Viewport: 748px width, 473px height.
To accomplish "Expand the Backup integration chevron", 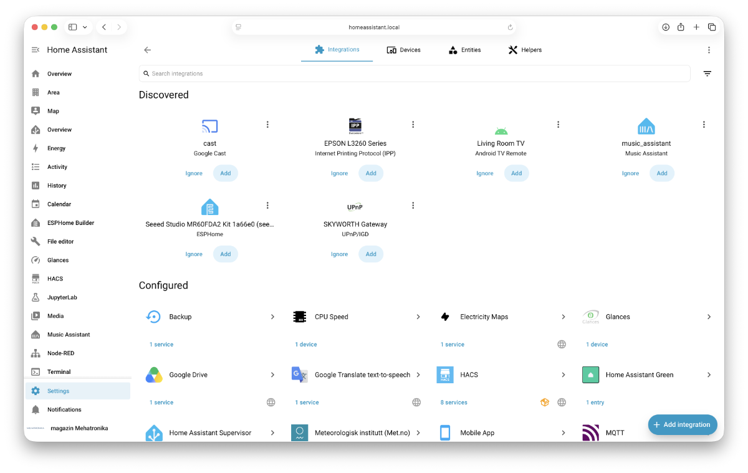I will point(272,317).
